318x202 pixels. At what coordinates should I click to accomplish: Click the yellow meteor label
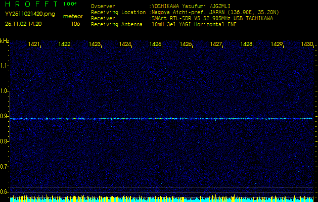point(73,16)
